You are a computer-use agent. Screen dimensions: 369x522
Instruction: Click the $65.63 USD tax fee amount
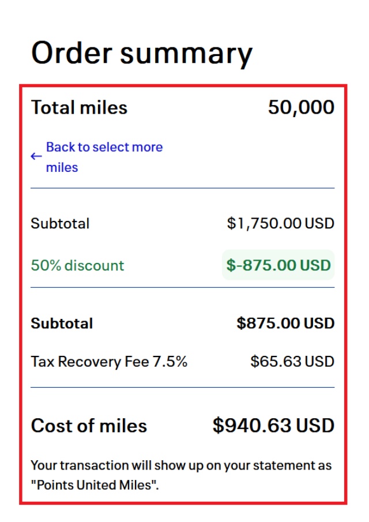tap(292, 362)
